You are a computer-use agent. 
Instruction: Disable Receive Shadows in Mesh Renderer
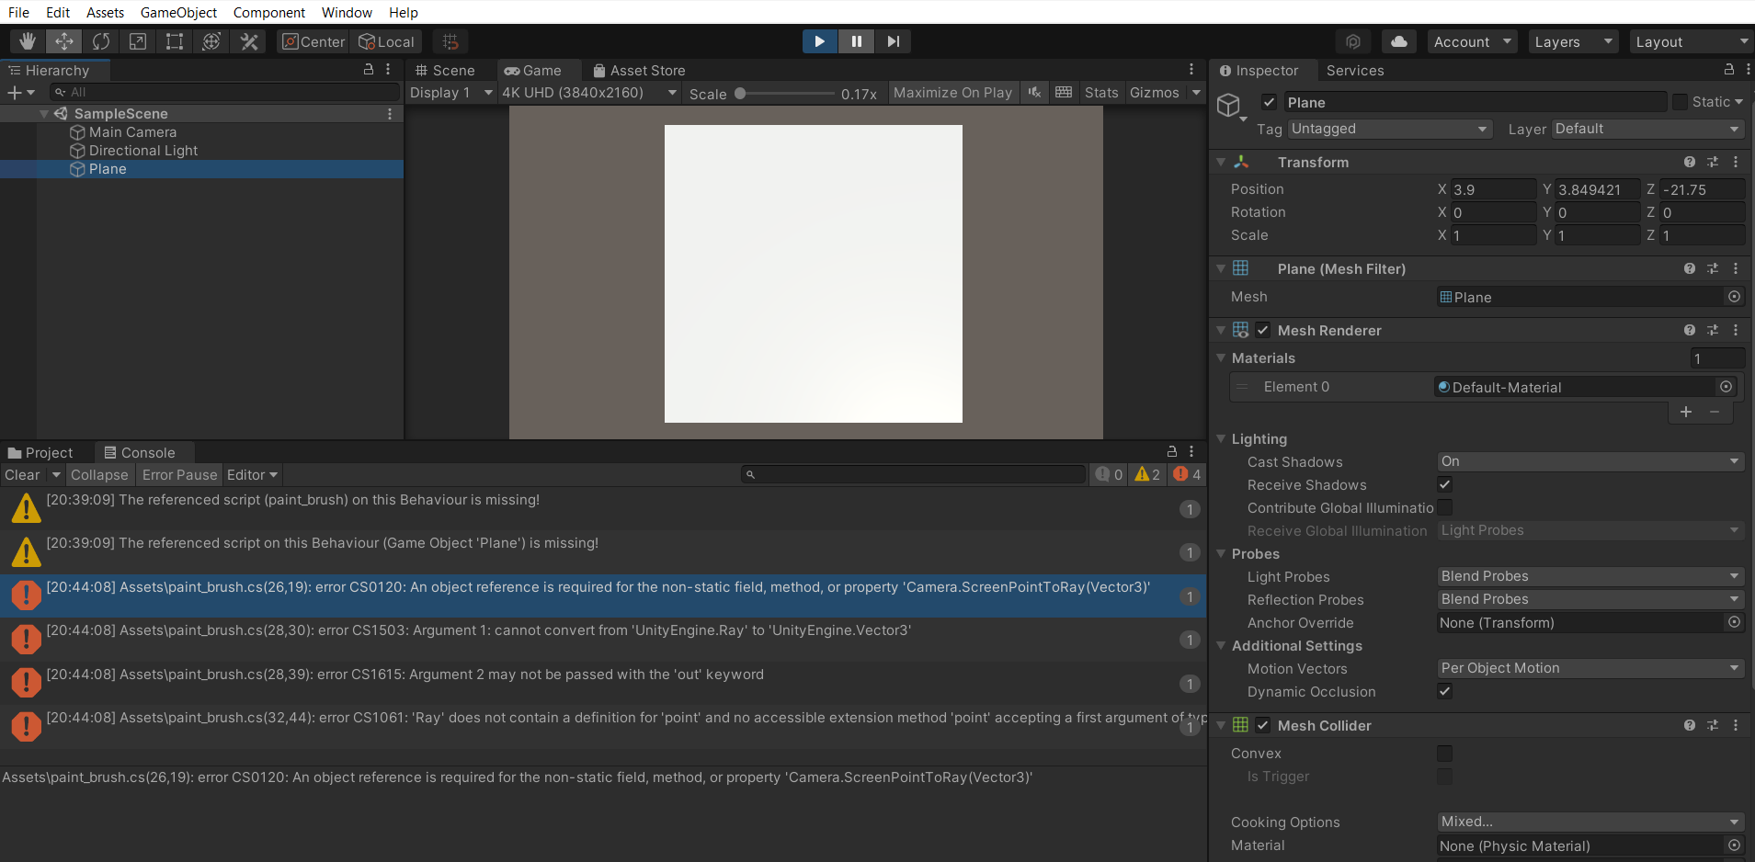click(1444, 484)
